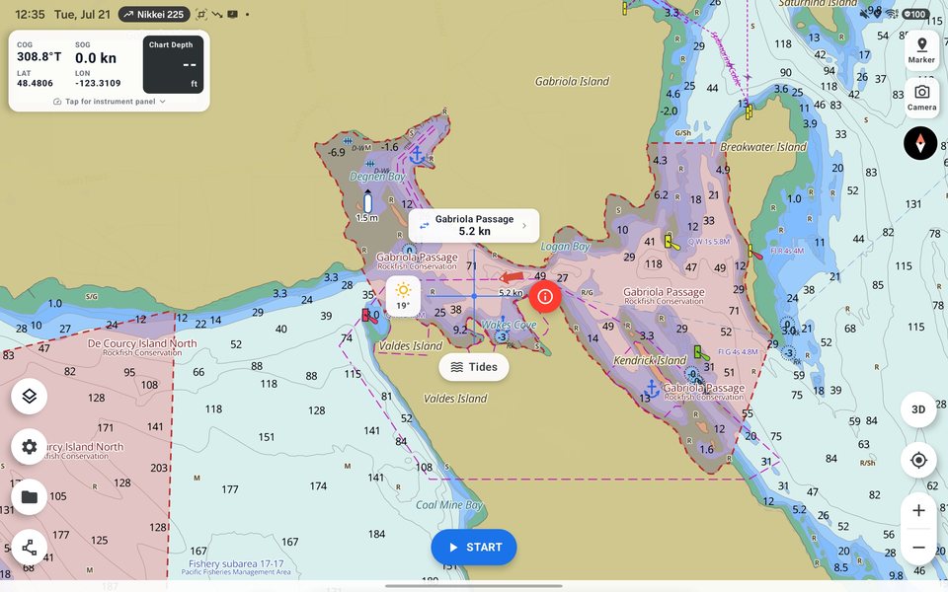Open the Tides button
Screen dimensions: 948x592
tap(474, 367)
